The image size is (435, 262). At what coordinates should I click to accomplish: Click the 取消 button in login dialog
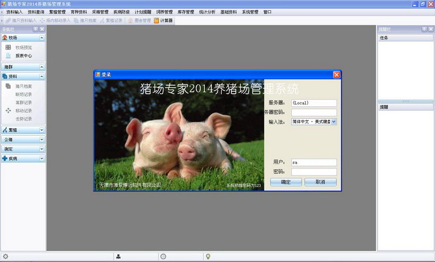click(x=320, y=182)
